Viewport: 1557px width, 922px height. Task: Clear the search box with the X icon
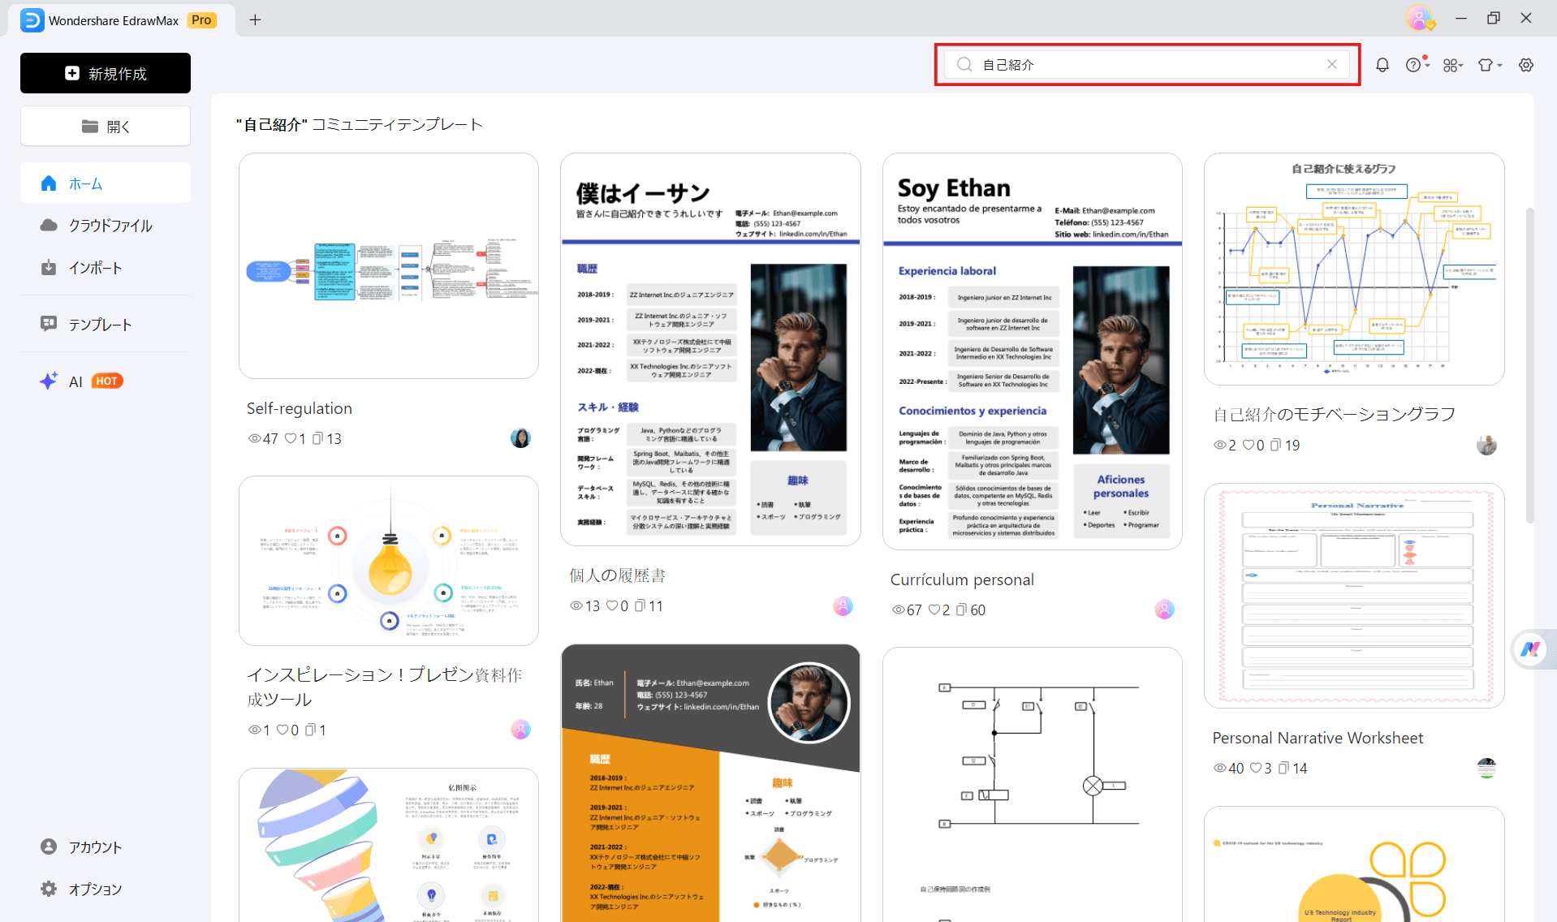point(1331,64)
